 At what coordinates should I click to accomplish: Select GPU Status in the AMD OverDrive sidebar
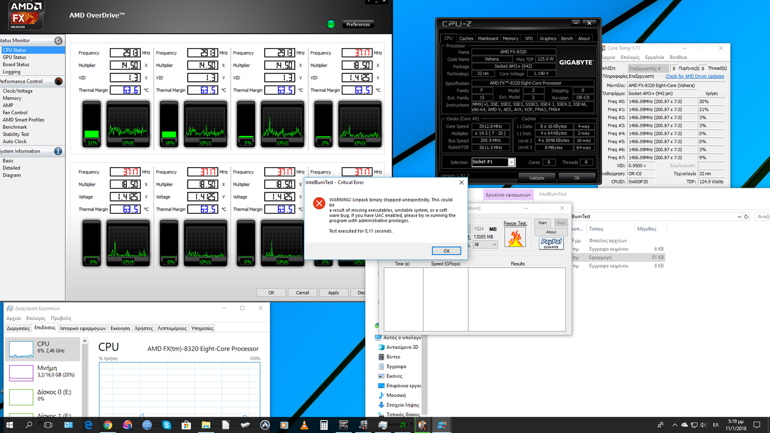[x=14, y=57]
